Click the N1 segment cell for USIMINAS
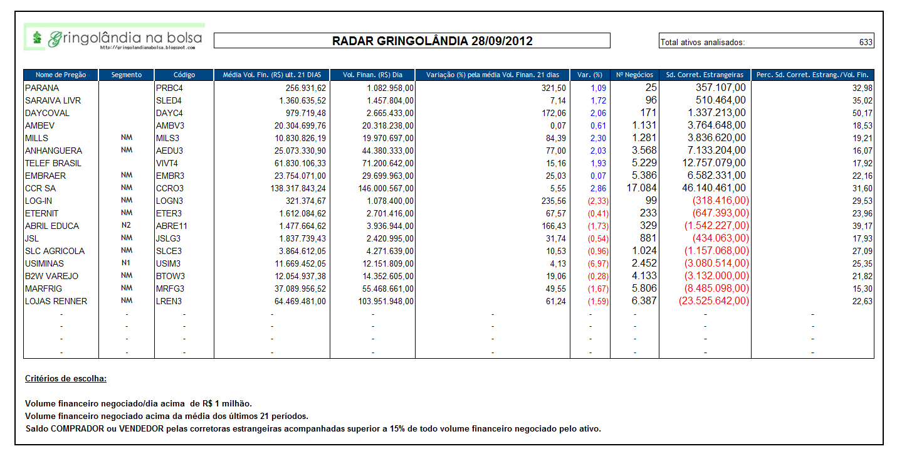 point(127,263)
